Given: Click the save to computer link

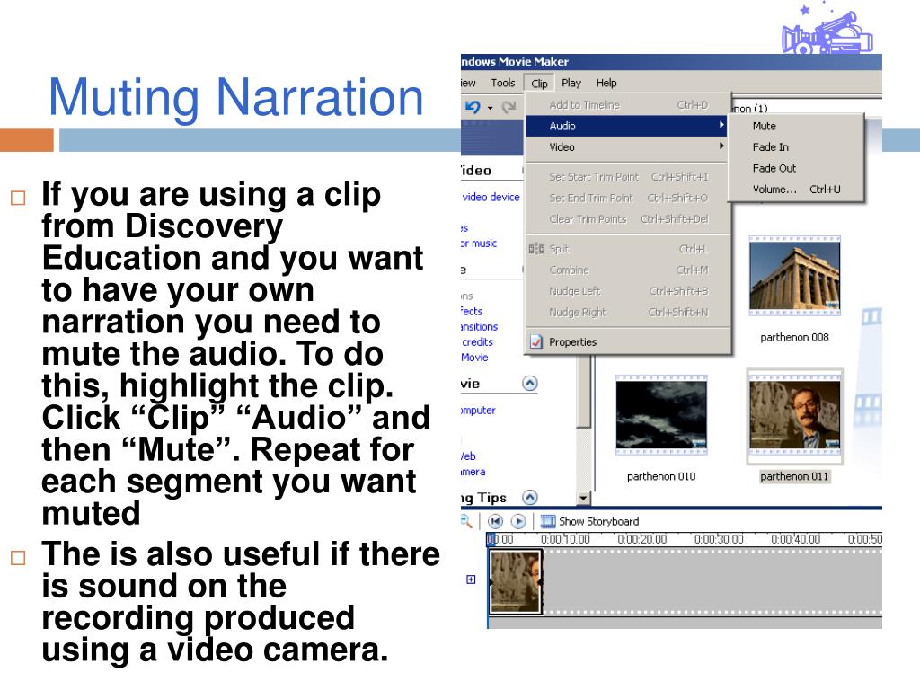Looking at the screenshot, I should coord(478,410).
